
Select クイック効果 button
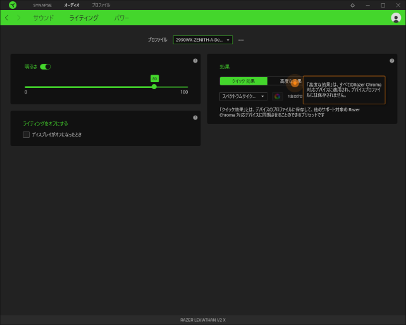coord(243,81)
